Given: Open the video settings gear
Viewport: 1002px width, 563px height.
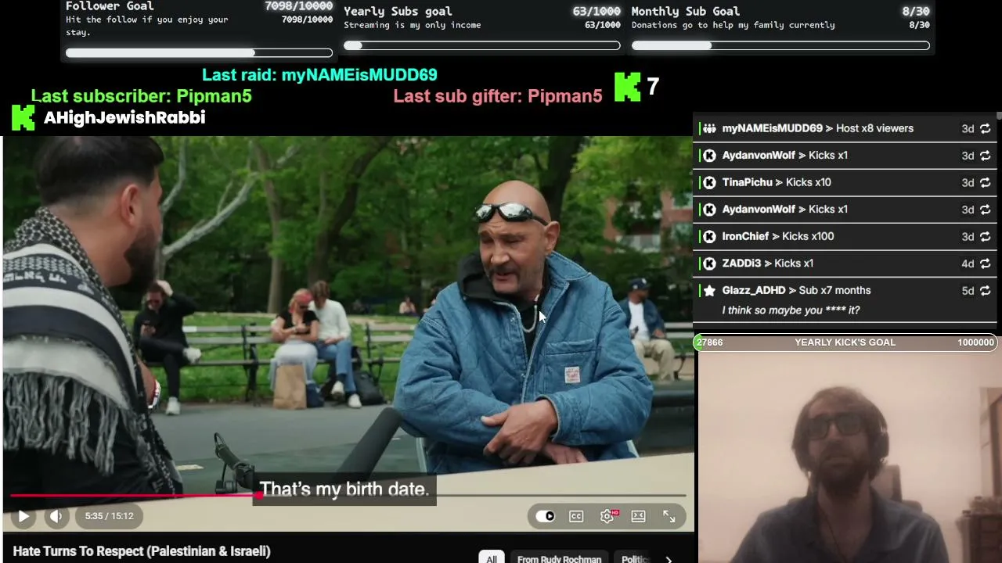Looking at the screenshot, I should click(607, 516).
